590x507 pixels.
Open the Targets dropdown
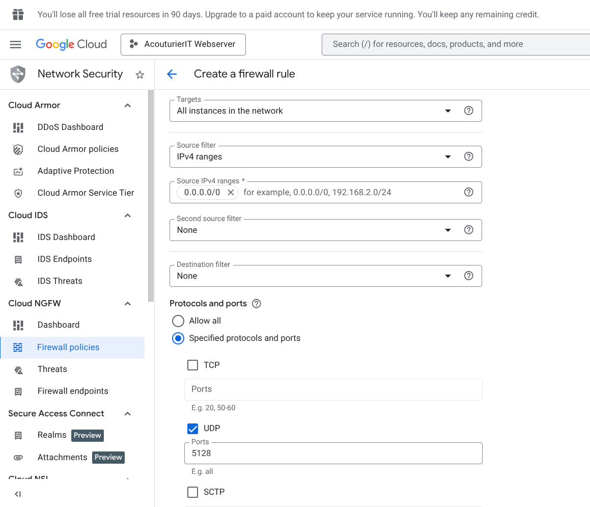[x=448, y=111]
